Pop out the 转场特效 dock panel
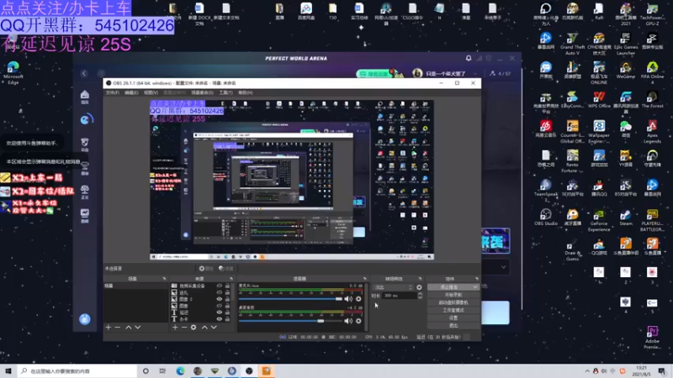This screenshot has height=378, width=673. pyautogui.click(x=420, y=279)
